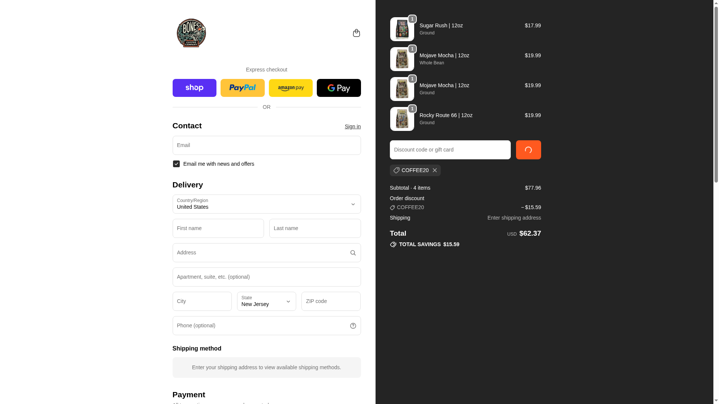Click the page vertical scrollbar
This screenshot has height=404, width=719.
pyautogui.click(x=716, y=202)
